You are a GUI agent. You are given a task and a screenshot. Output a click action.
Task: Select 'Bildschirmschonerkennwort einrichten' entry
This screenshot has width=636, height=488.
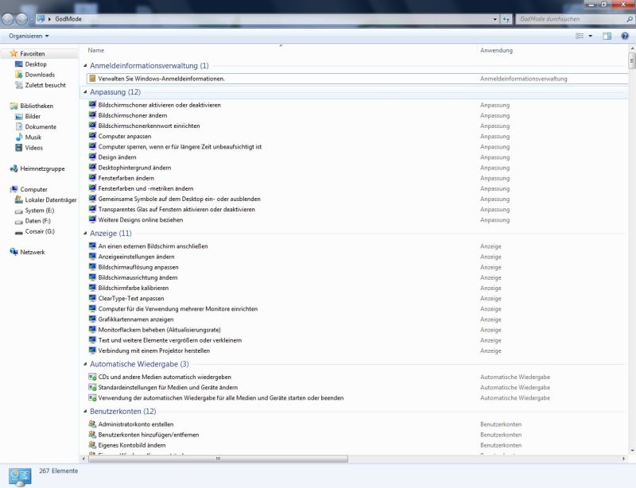pos(149,126)
